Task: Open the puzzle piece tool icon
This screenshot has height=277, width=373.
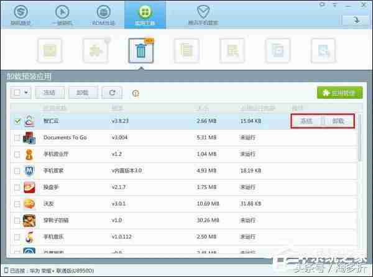Action: pos(95,50)
